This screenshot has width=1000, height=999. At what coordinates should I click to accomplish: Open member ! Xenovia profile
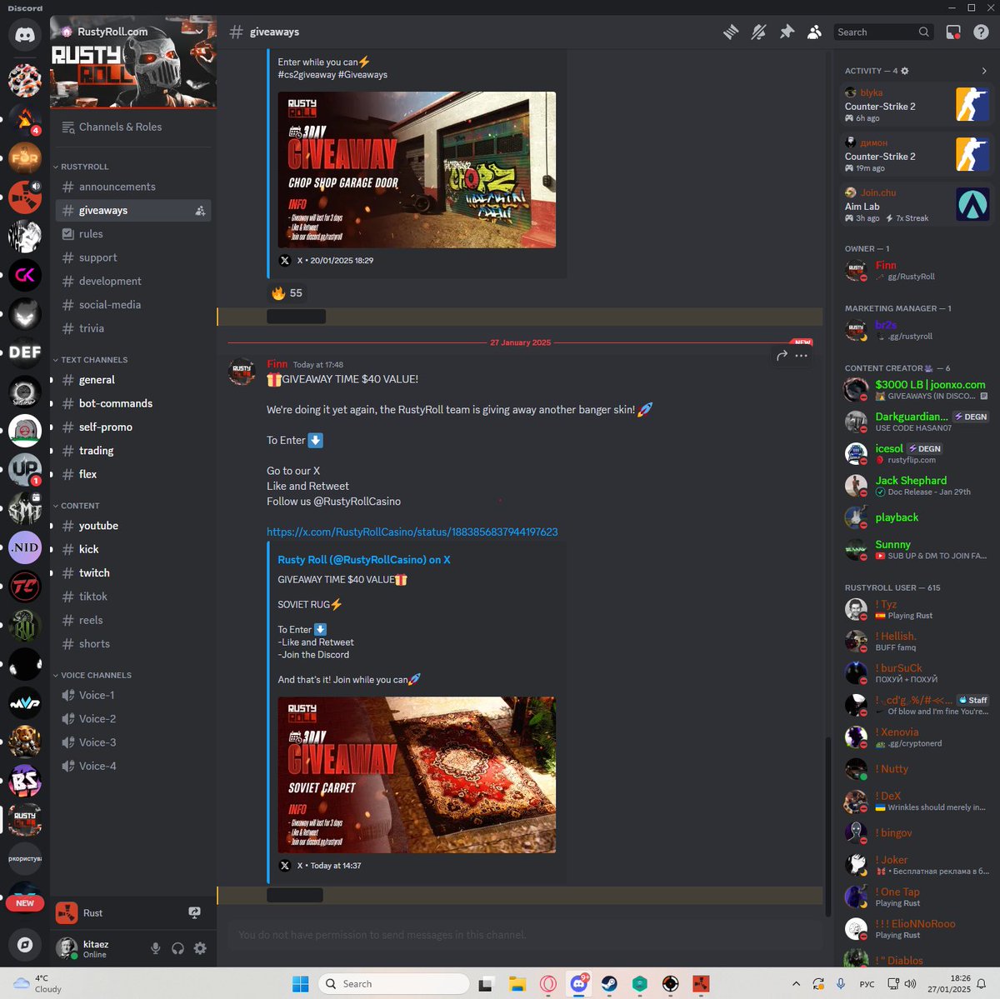click(917, 737)
